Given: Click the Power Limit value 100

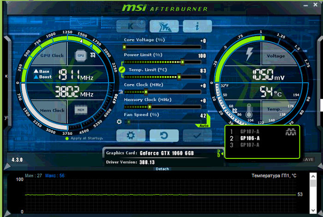Looking at the screenshot, I should 202,56.
